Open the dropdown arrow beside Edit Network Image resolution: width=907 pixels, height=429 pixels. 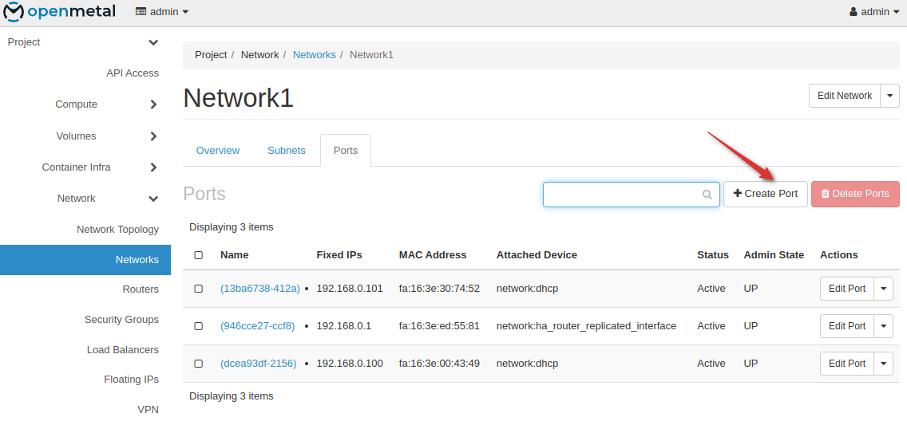point(890,96)
